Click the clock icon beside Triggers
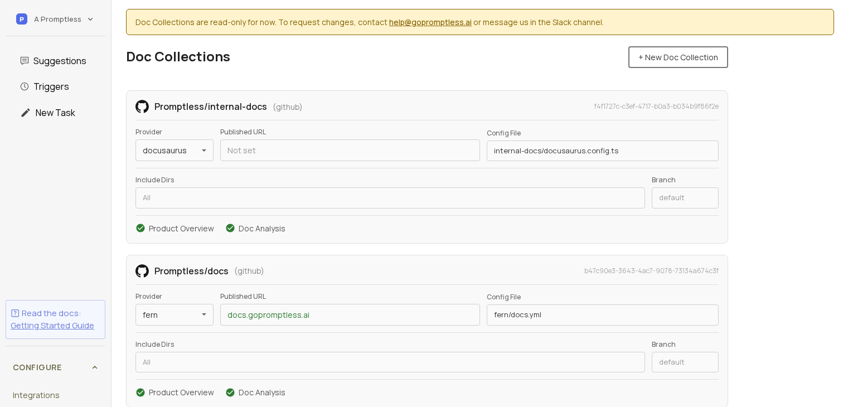Image resolution: width=843 pixels, height=407 pixels. (25, 86)
